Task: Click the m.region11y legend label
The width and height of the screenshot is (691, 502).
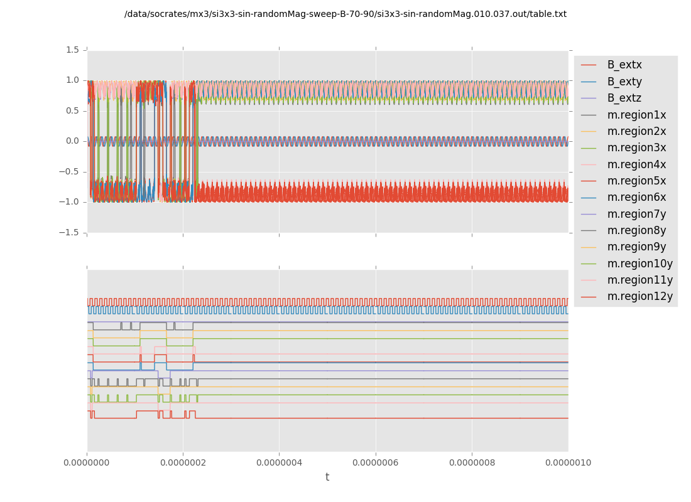Action: 639,280
